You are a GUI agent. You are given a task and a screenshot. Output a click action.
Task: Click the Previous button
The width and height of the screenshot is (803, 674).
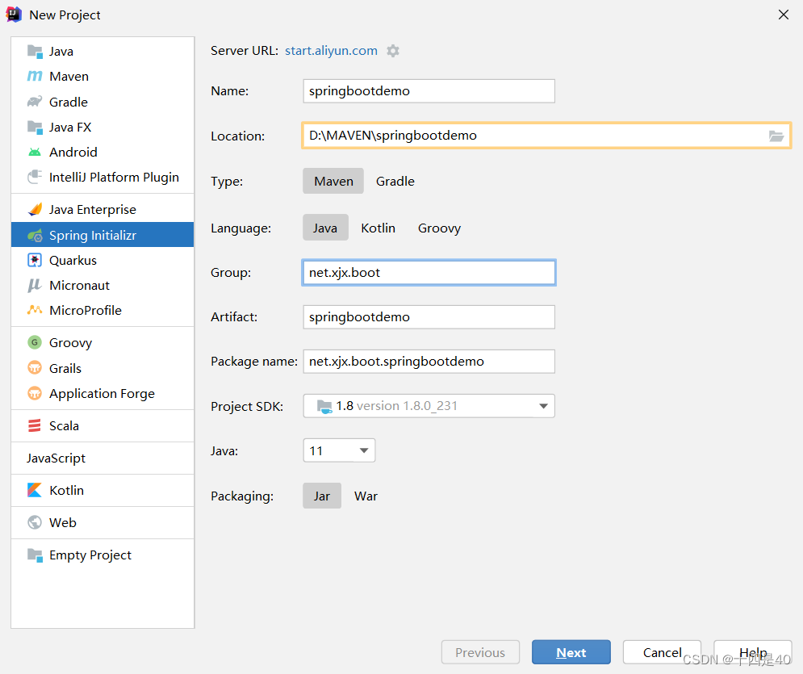click(x=480, y=652)
